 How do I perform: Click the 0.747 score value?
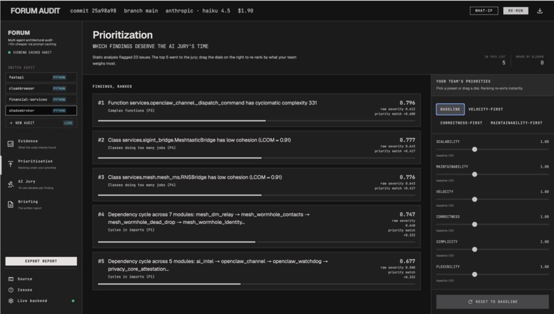tap(408, 214)
